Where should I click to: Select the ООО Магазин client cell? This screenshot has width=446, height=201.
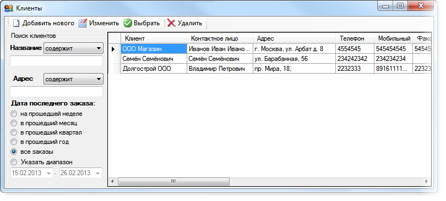pos(154,49)
